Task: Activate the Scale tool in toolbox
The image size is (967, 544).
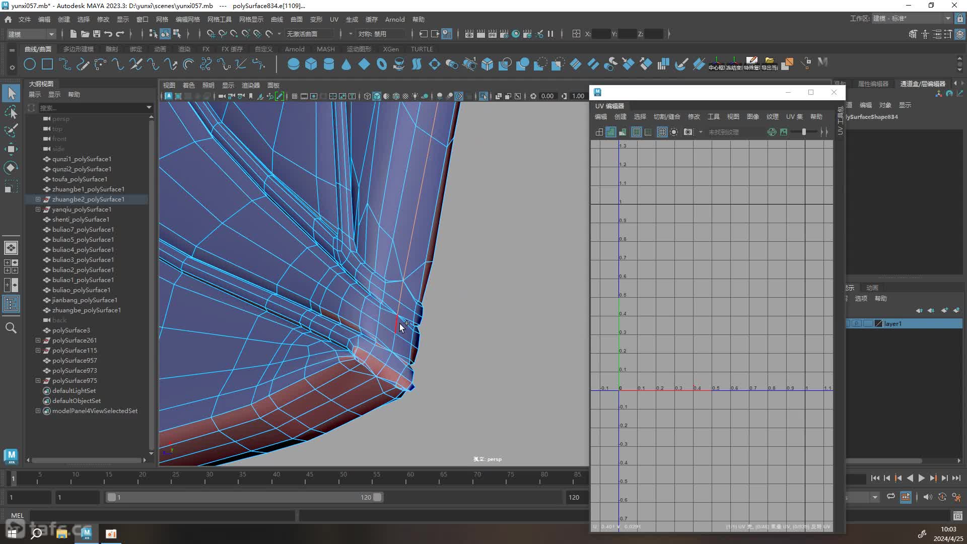Action: (11, 186)
